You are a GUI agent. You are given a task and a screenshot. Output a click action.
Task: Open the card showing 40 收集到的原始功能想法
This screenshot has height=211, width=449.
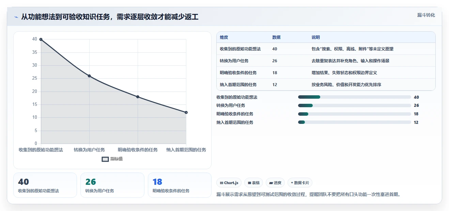[x=45, y=185]
